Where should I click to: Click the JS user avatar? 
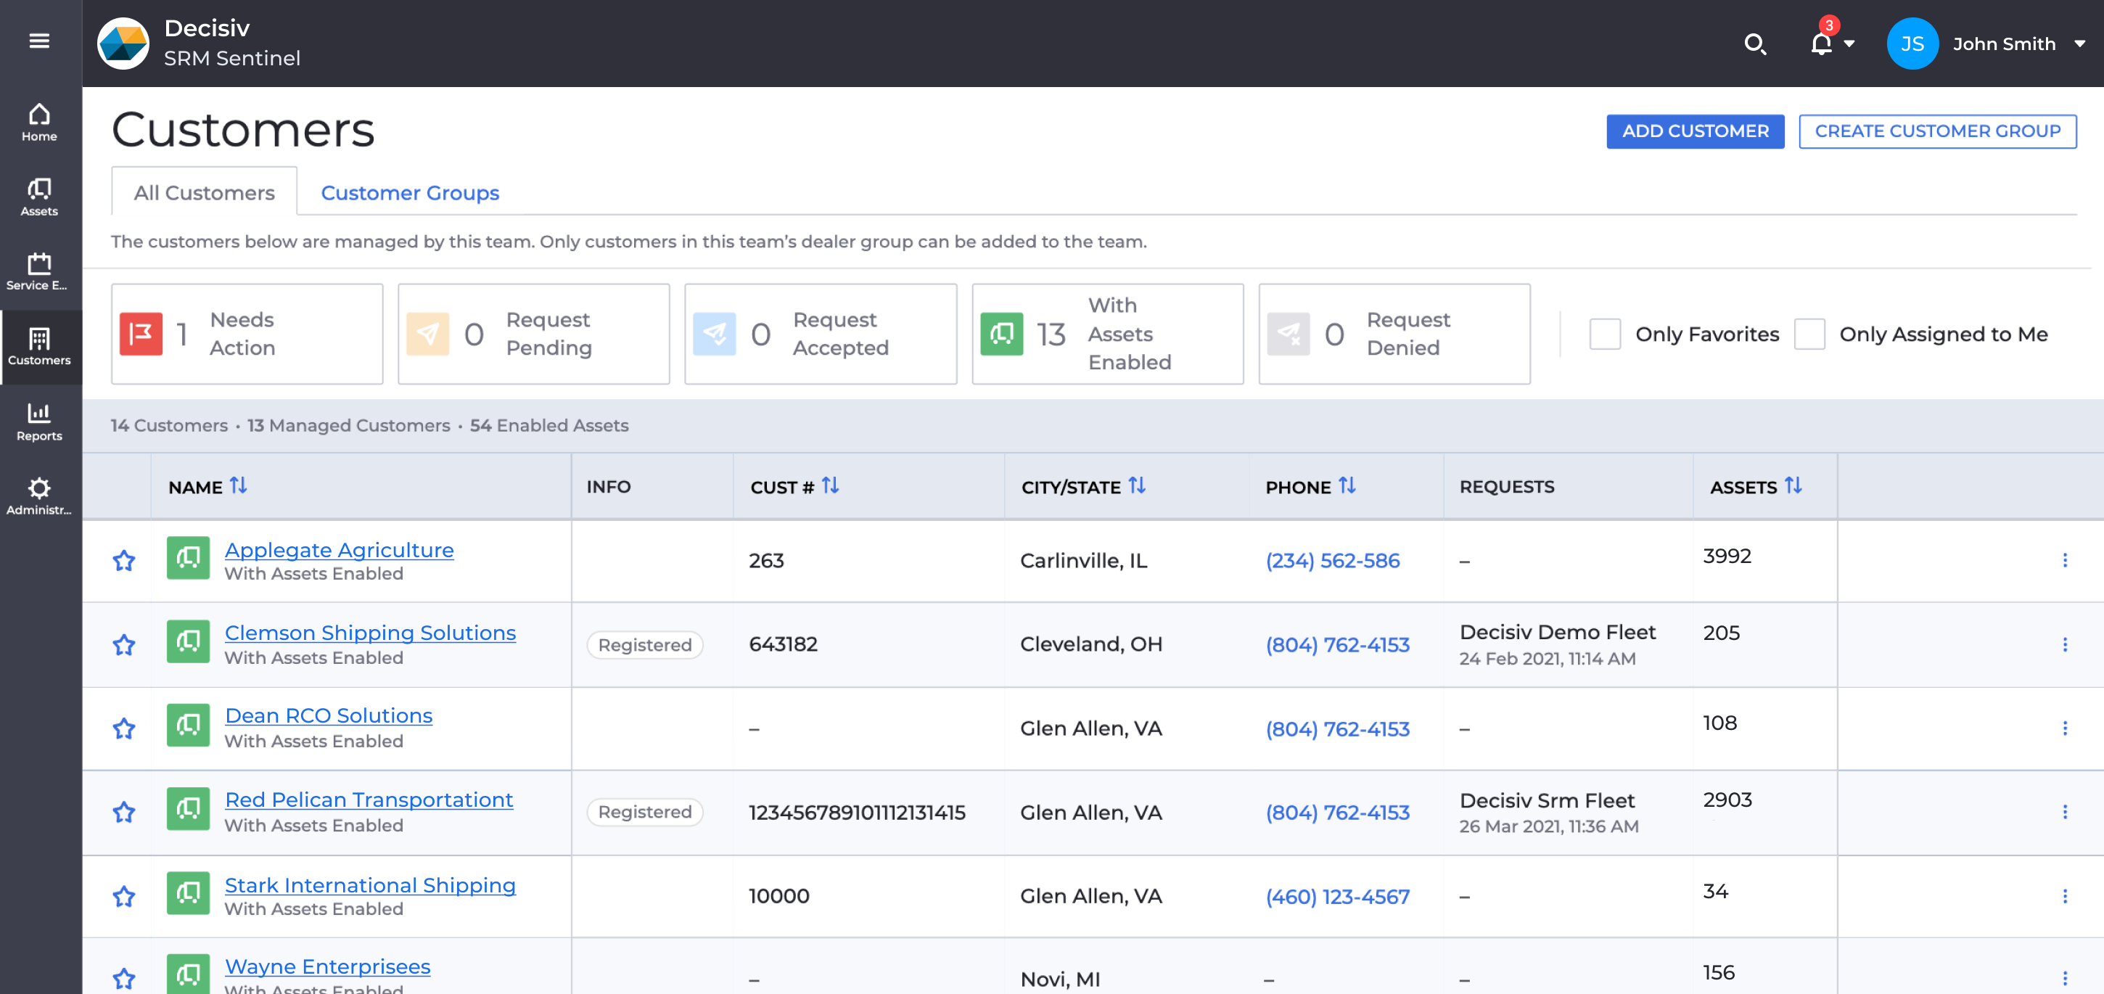pos(1912,44)
